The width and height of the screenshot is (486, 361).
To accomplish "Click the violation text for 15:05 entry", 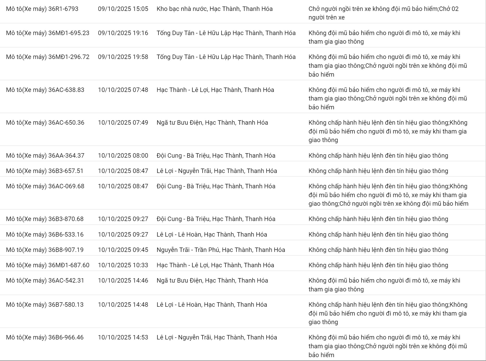I will 383,13.
